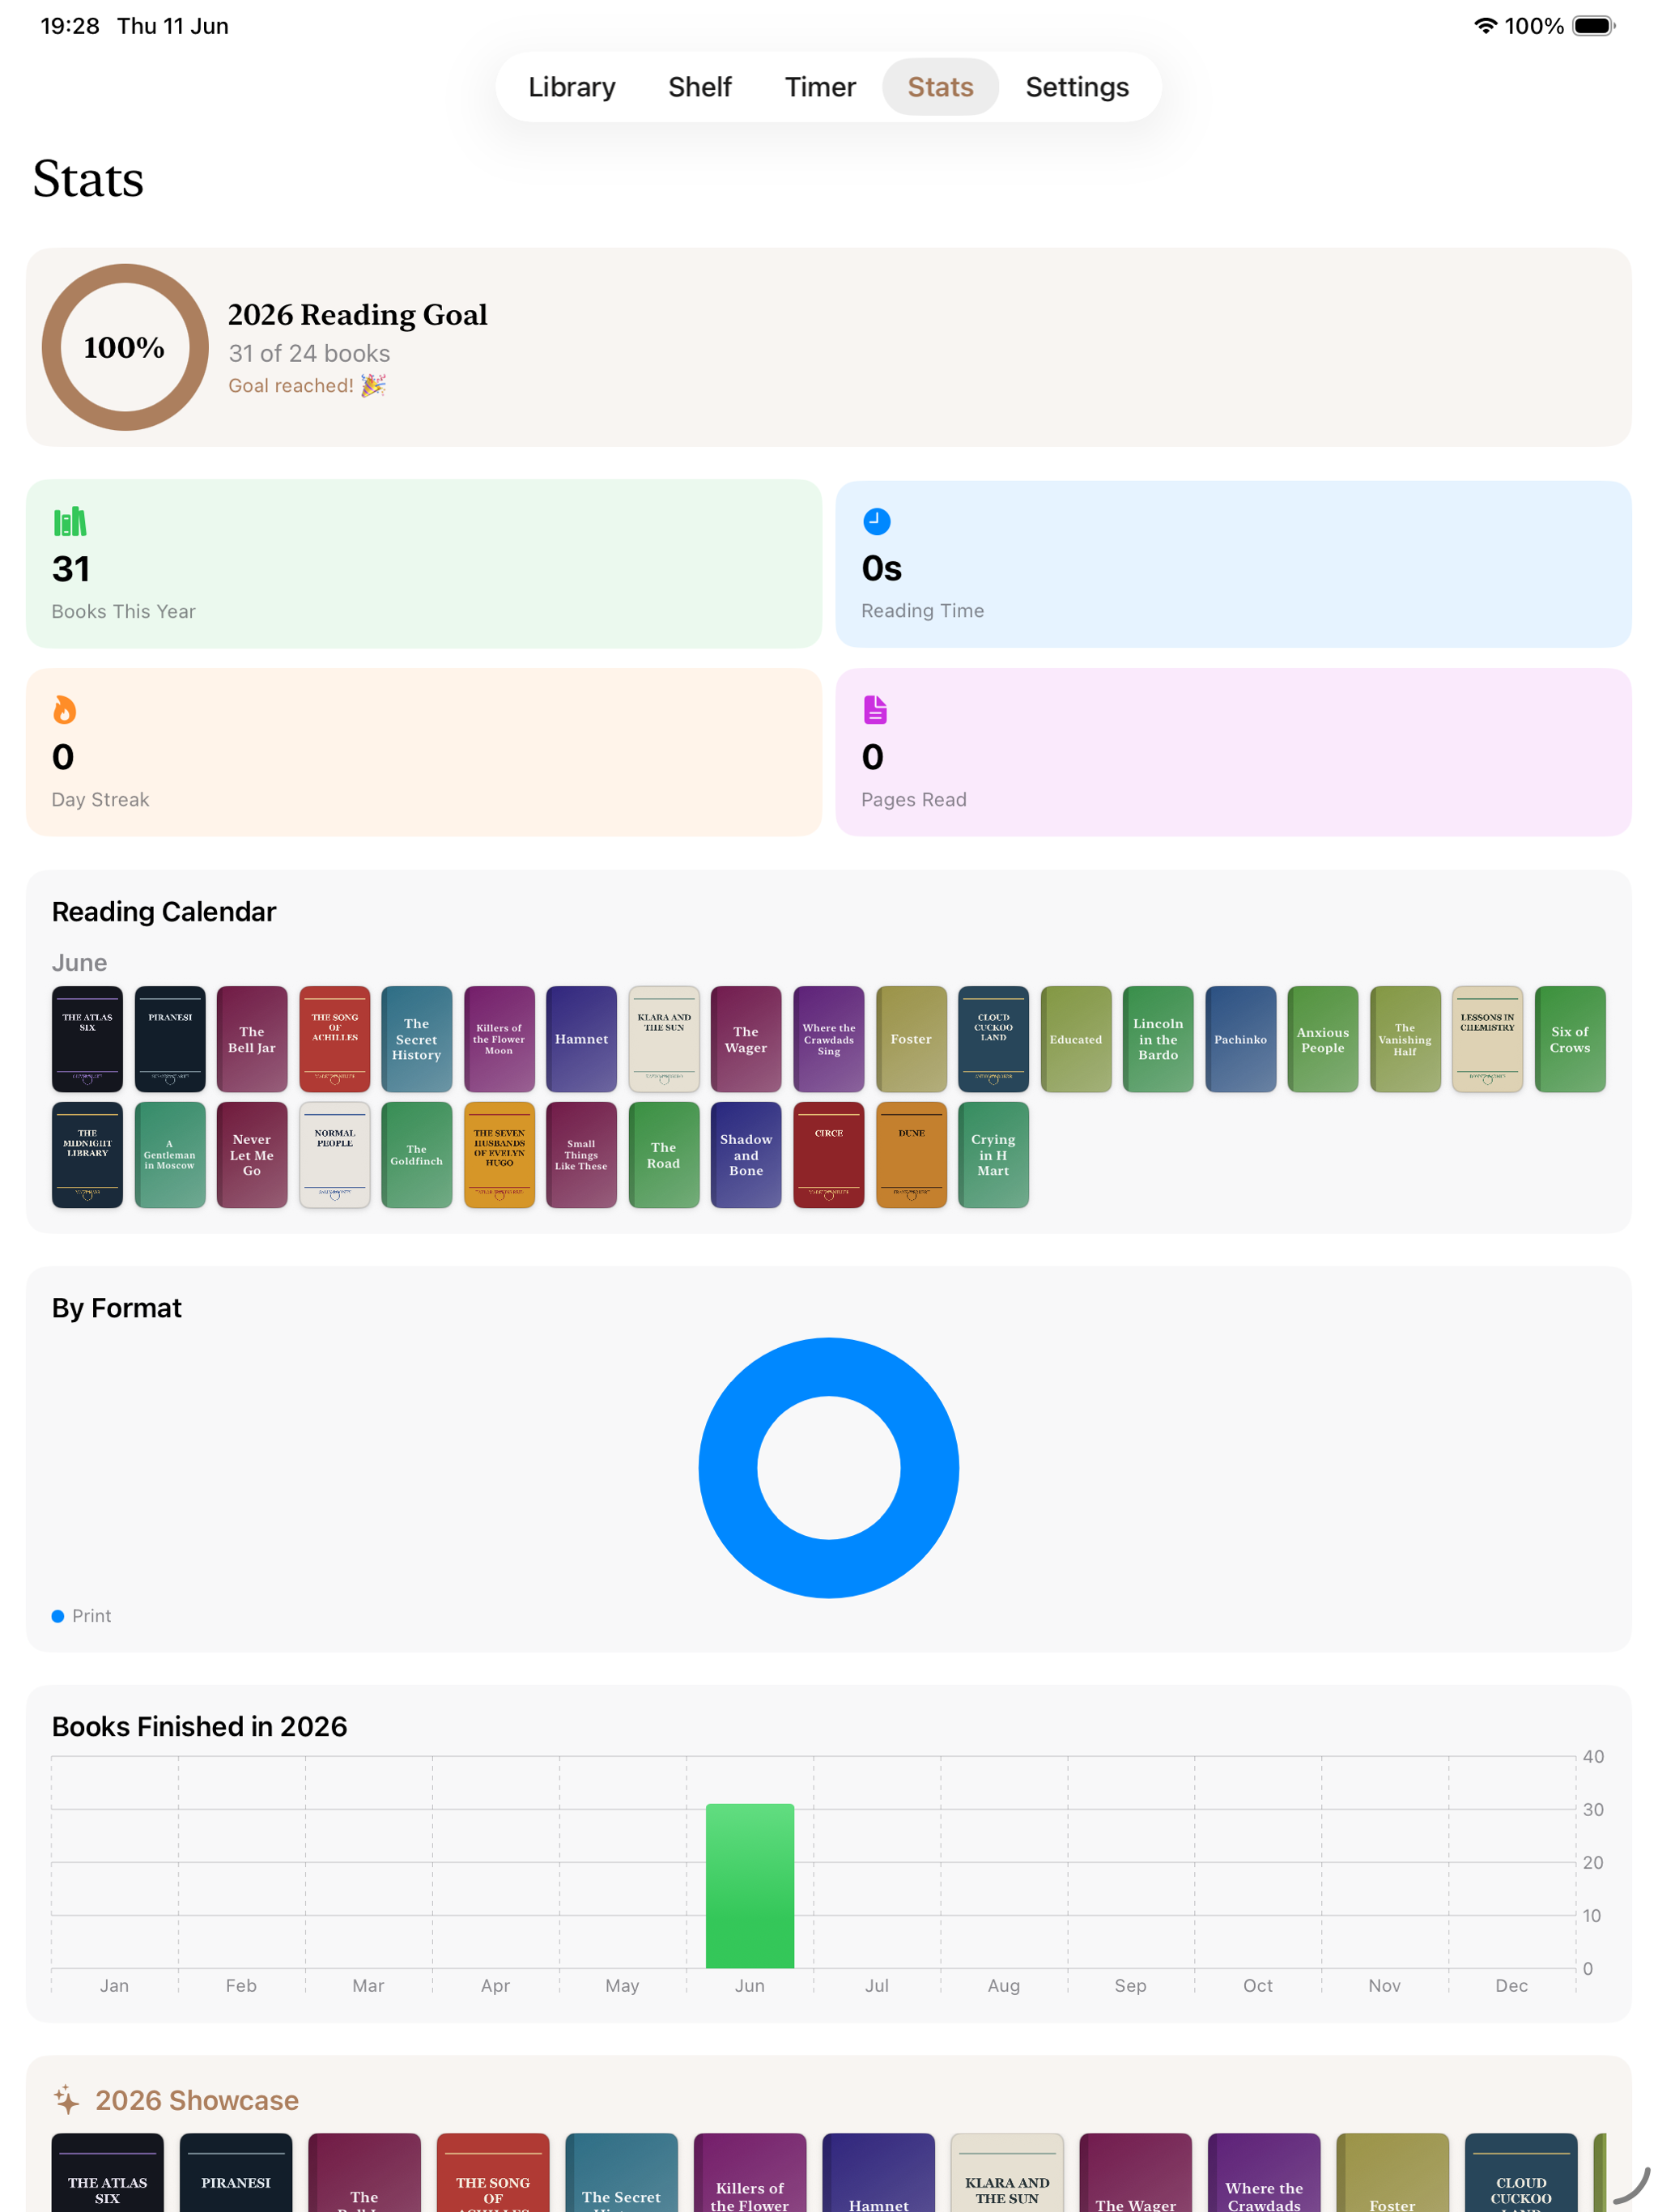This screenshot has height=2212, width=1658.
Task: Tap the battery status icon
Action: pyautogui.click(x=1594, y=26)
